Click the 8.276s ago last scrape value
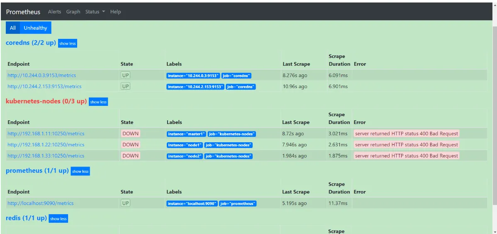This screenshot has height=234, width=497. click(x=295, y=76)
